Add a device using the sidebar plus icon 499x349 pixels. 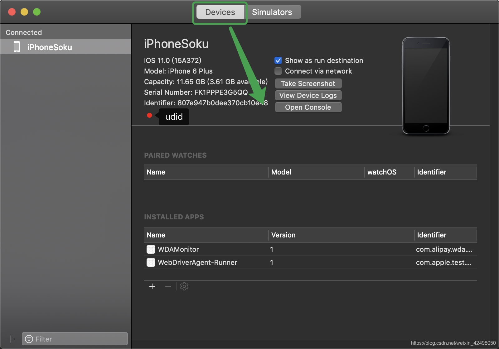pyautogui.click(x=11, y=339)
